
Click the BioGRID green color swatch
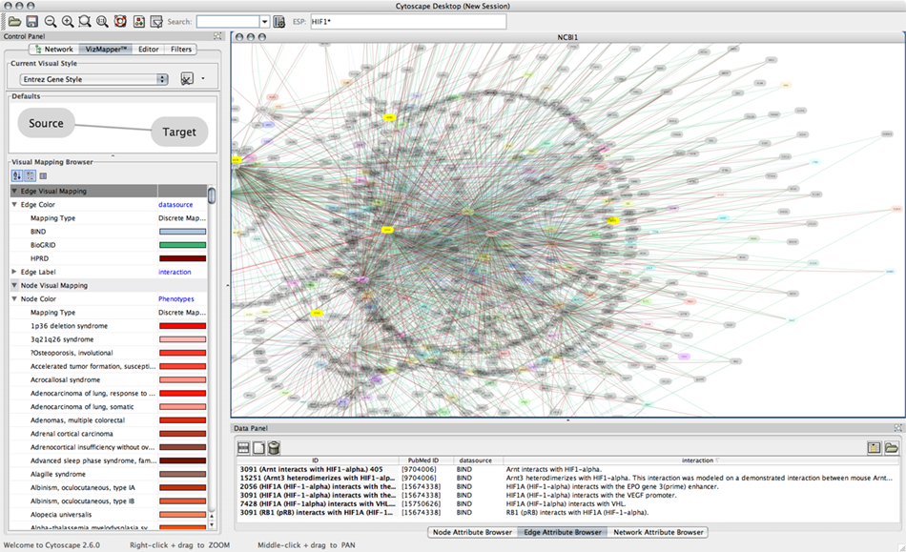tap(183, 245)
